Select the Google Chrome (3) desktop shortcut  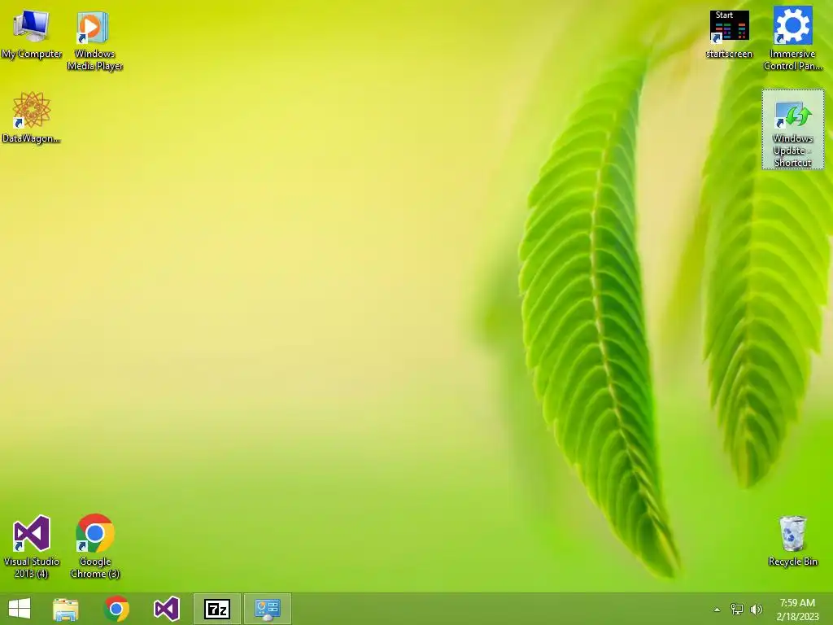[x=94, y=546]
